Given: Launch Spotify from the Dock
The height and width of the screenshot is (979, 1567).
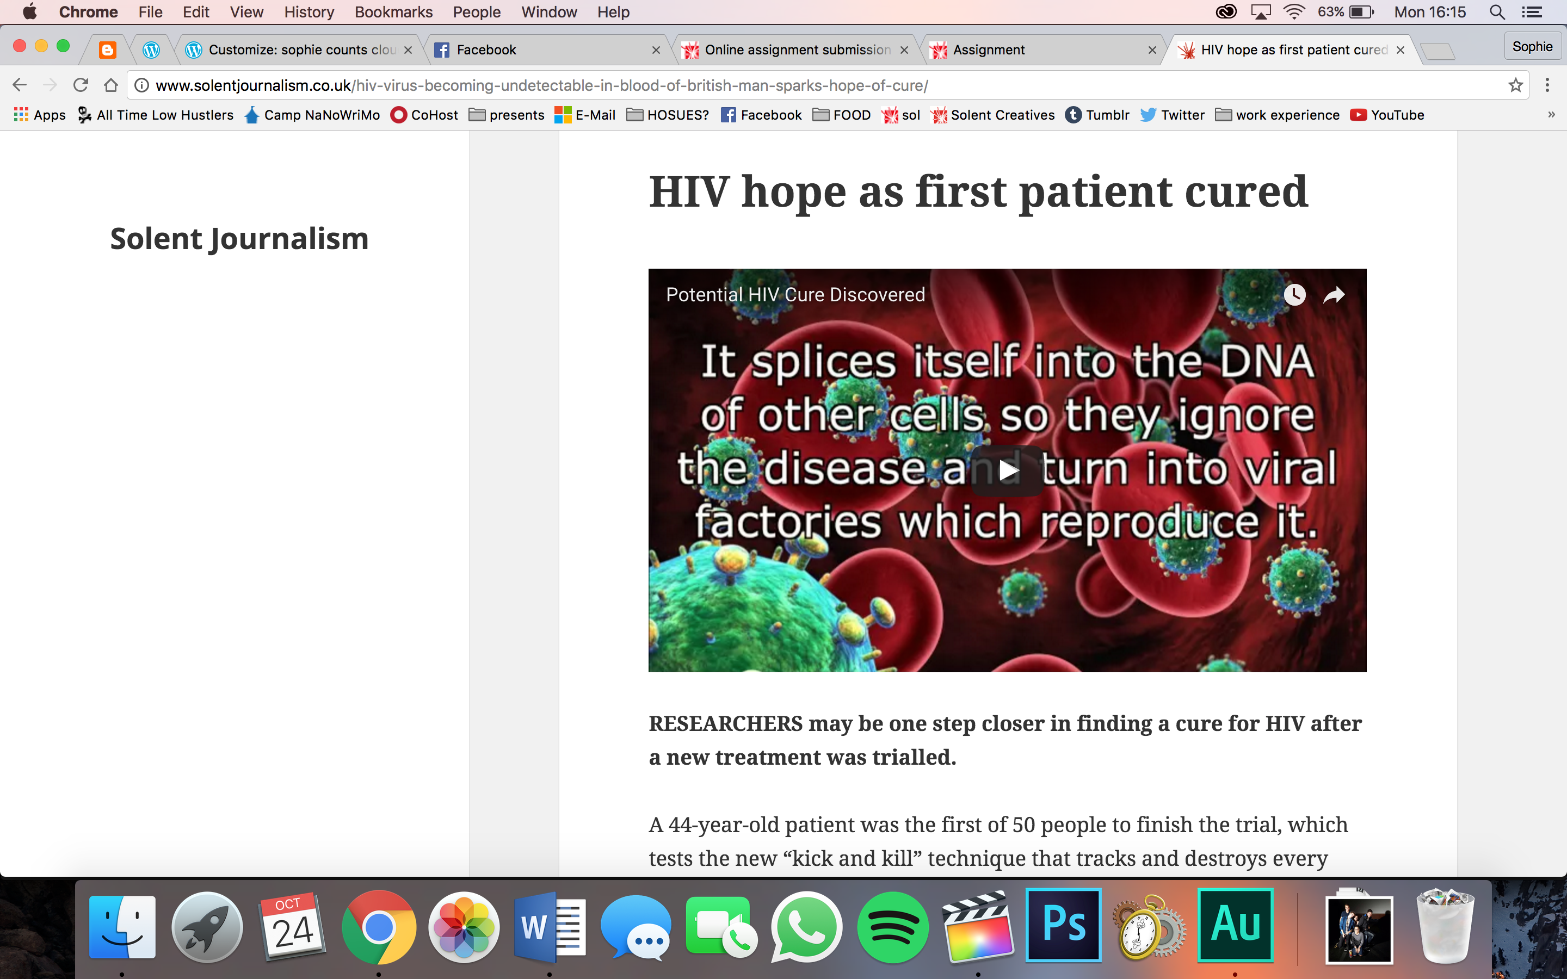Looking at the screenshot, I should [893, 926].
